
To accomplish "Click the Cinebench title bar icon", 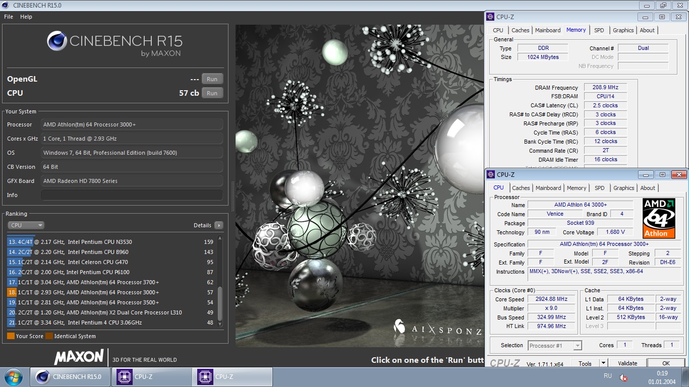I will tap(7, 5).
